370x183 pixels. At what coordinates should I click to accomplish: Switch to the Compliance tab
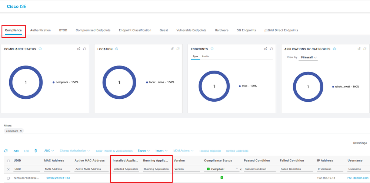(13, 30)
